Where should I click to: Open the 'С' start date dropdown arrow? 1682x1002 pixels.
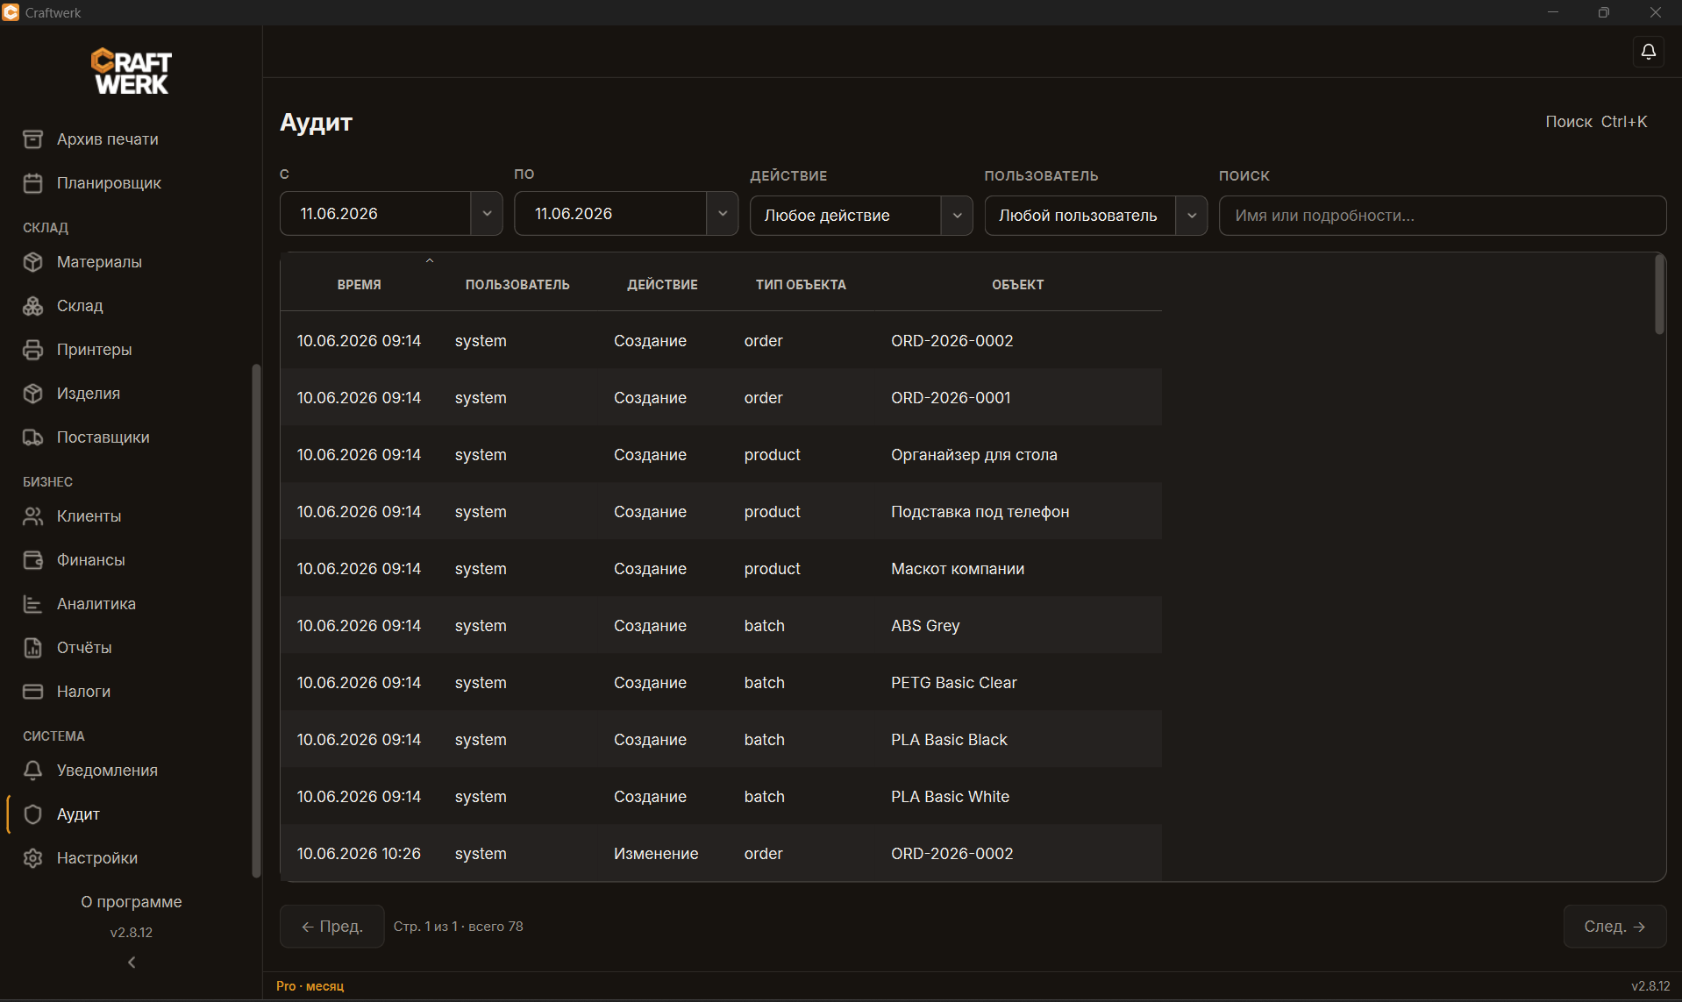pyautogui.click(x=487, y=214)
